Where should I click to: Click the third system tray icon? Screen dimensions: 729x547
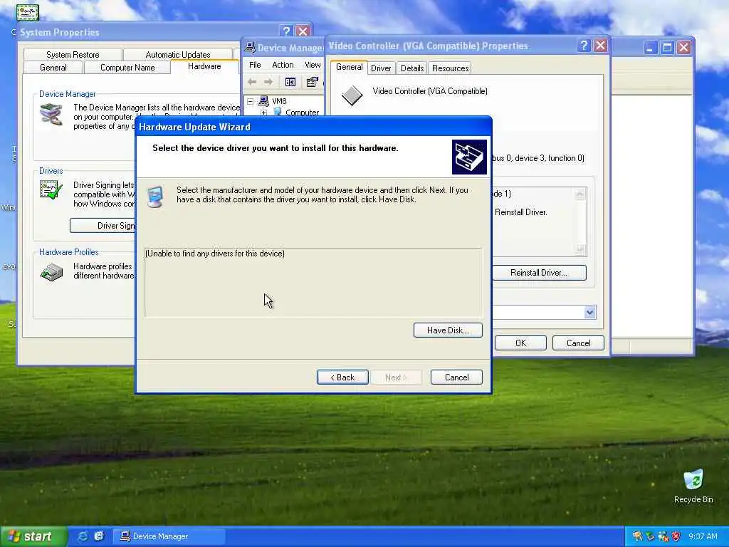(x=663, y=536)
